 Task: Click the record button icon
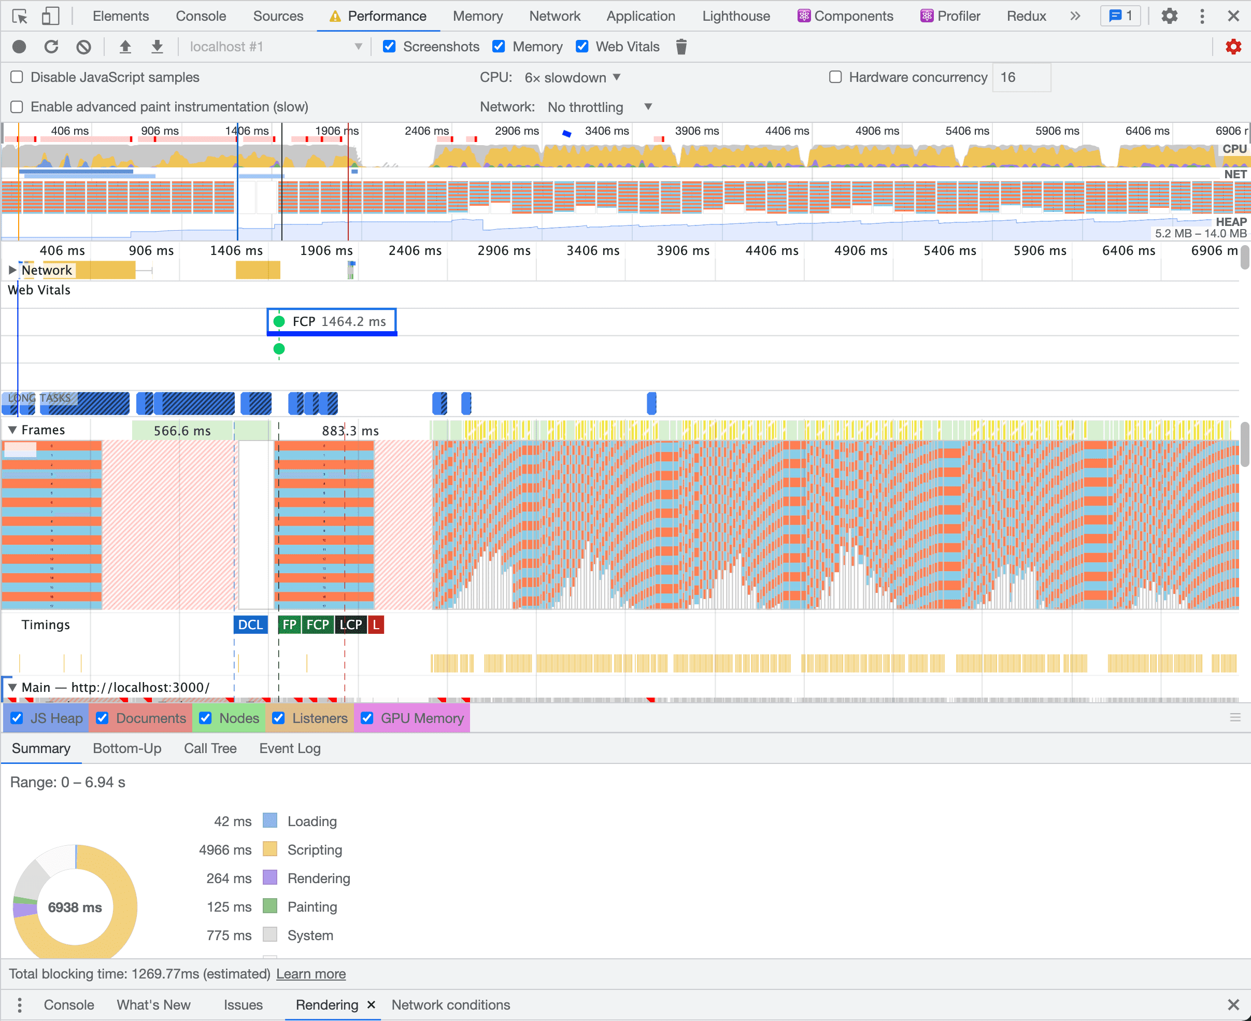(19, 47)
